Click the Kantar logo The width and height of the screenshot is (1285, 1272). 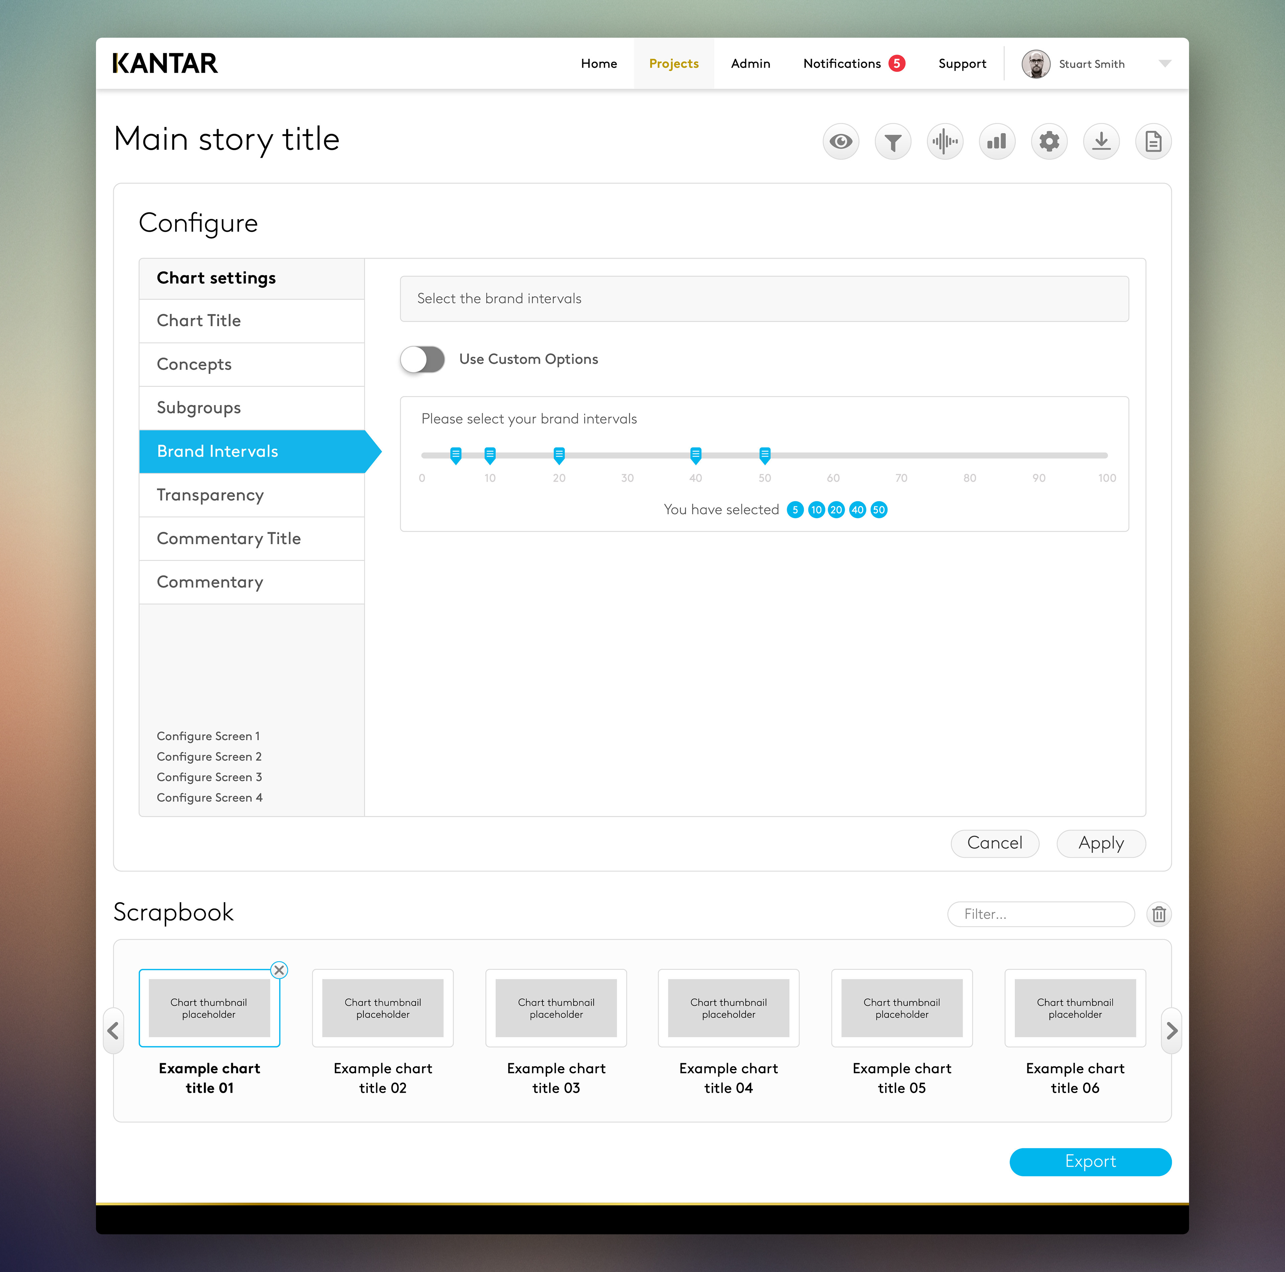165,63
